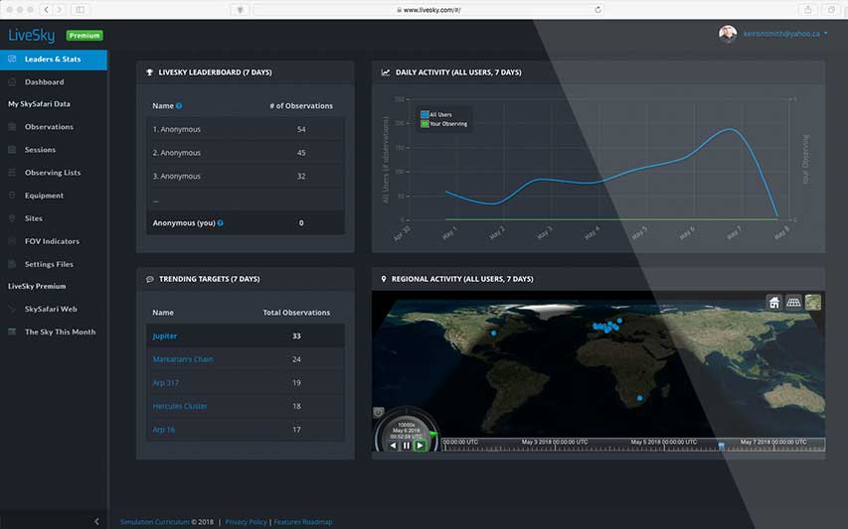Click the map rewind playback button

pyautogui.click(x=393, y=446)
